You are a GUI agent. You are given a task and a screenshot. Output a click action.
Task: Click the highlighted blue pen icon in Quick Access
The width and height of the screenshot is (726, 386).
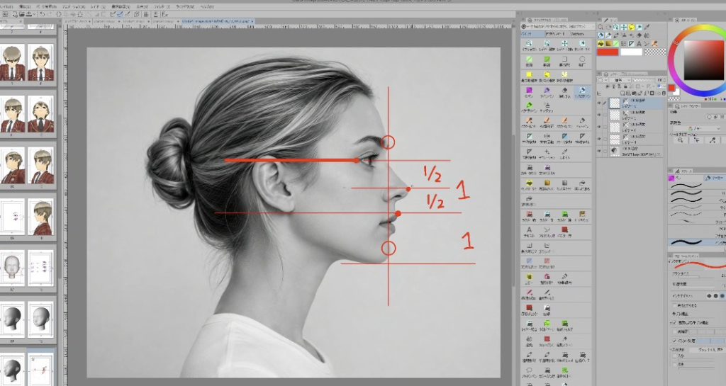[582, 91]
